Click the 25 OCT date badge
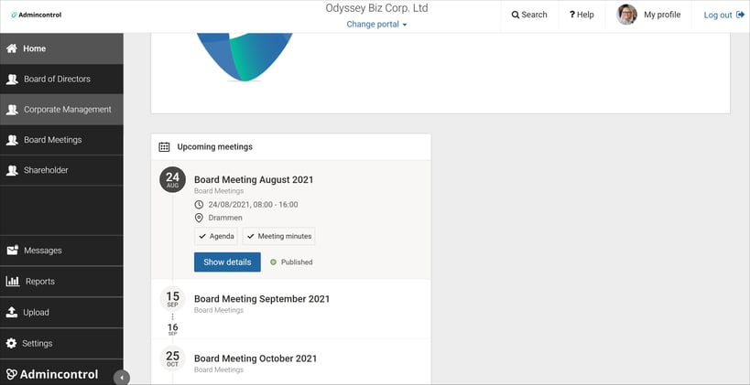Viewport: 750px width, 385px height. [x=172, y=358]
